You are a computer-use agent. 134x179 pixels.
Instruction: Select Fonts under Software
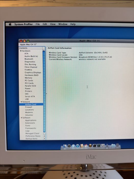click(28, 126)
